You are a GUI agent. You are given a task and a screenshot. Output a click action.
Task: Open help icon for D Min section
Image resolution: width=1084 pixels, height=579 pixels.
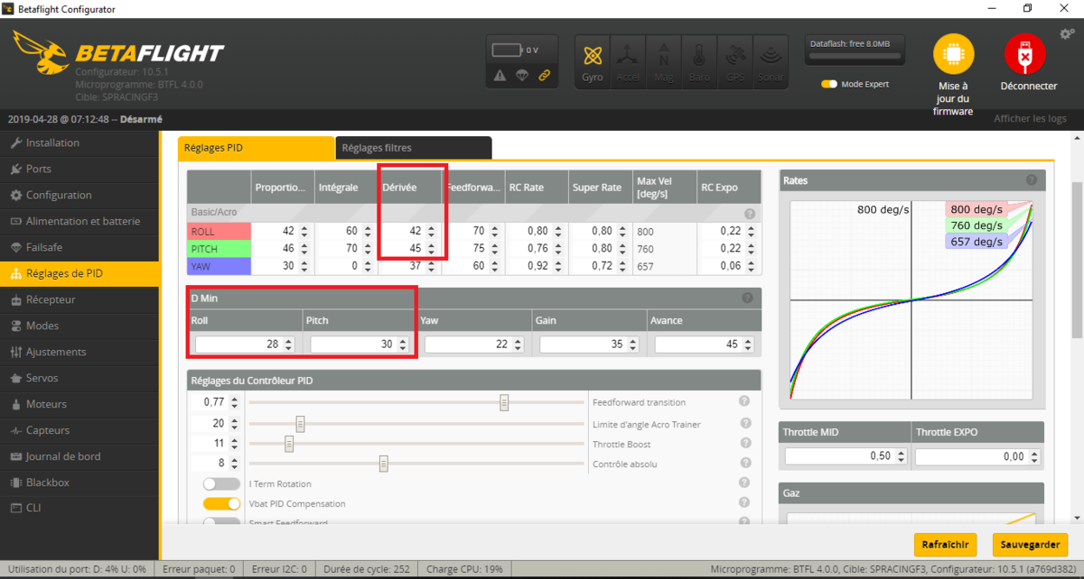tap(747, 298)
